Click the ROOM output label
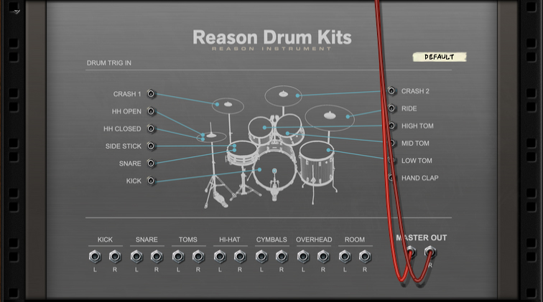The height and width of the screenshot is (302, 543). pyautogui.click(x=355, y=240)
